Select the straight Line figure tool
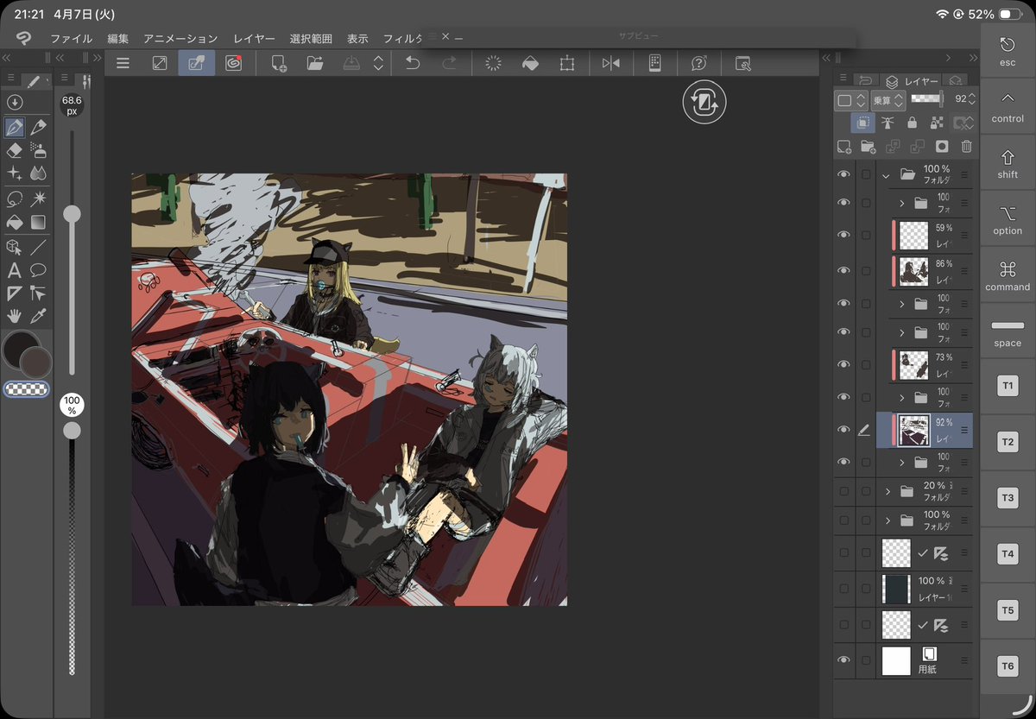The width and height of the screenshot is (1036, 719). 38,248
